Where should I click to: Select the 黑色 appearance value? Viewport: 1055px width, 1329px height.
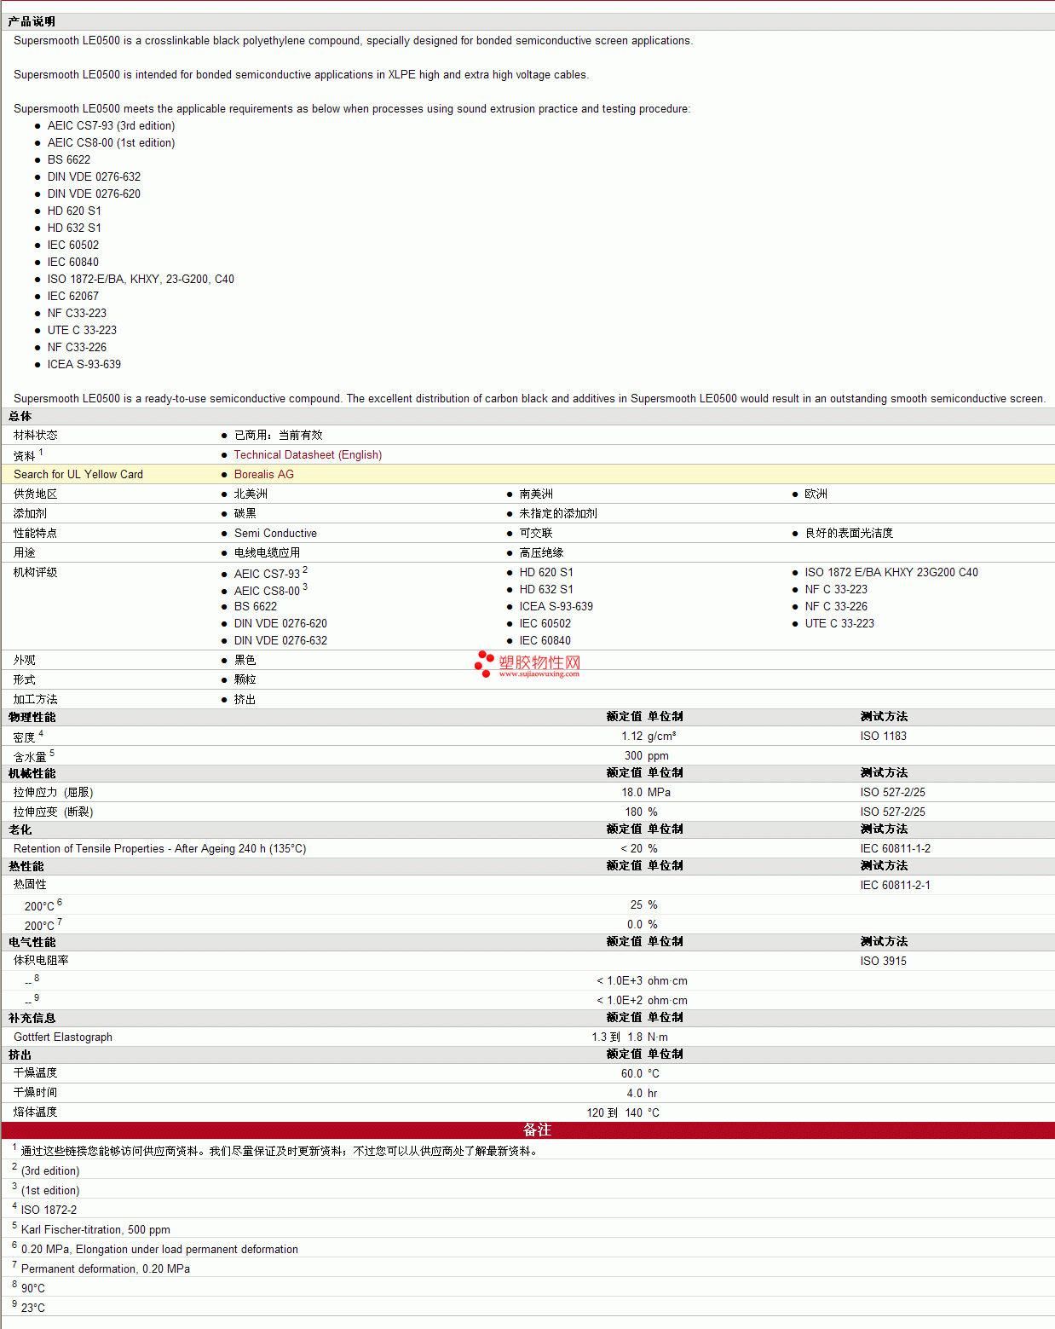tap(245, 661)
